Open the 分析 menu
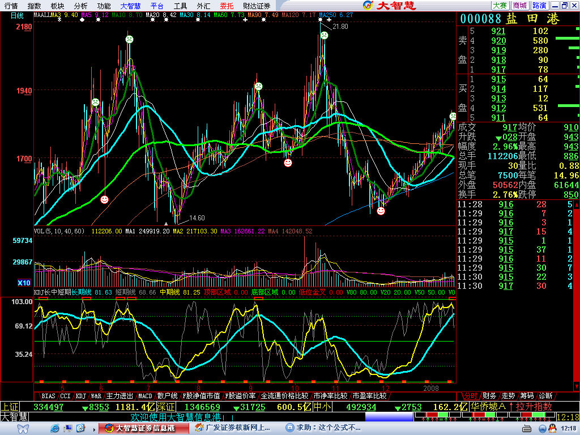This screenshot has height=435, width=580. point(80,6)
